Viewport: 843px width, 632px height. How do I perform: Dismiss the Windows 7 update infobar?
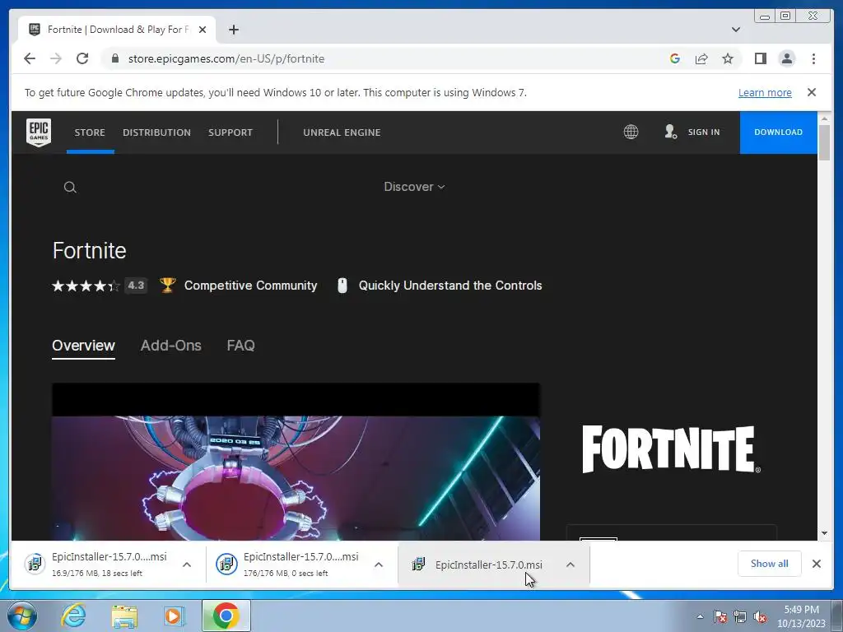[x=812, y=92]
